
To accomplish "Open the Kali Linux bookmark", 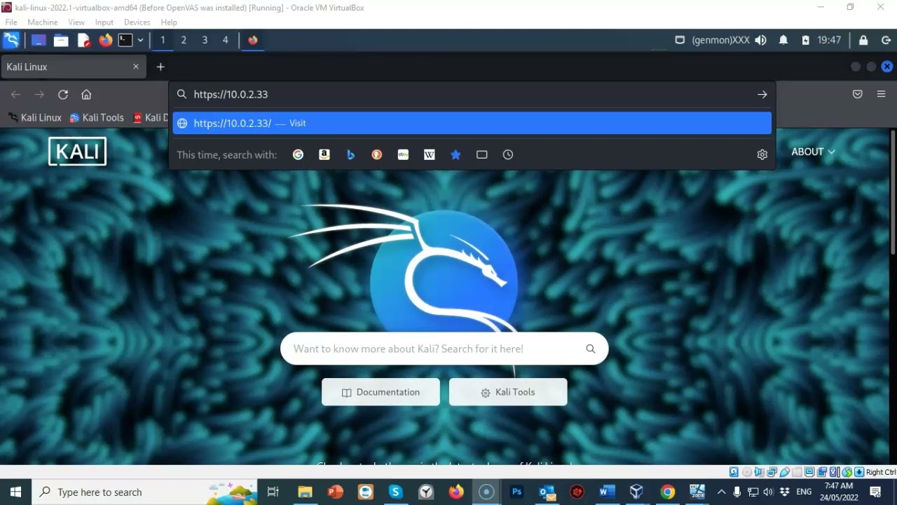I will point(35,118).
